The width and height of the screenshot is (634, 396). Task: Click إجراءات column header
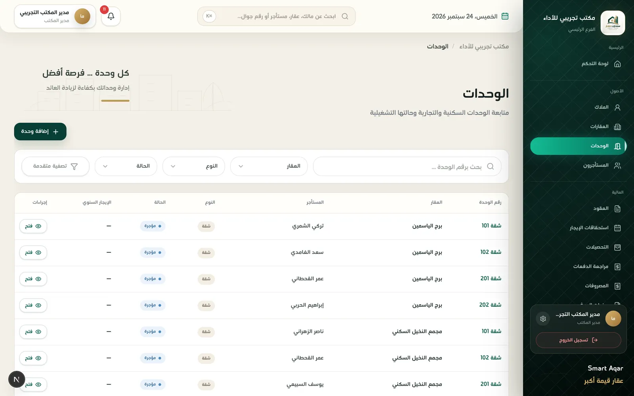coord(40,202)
